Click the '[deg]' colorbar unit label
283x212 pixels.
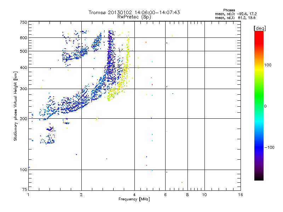coord(260,28)
